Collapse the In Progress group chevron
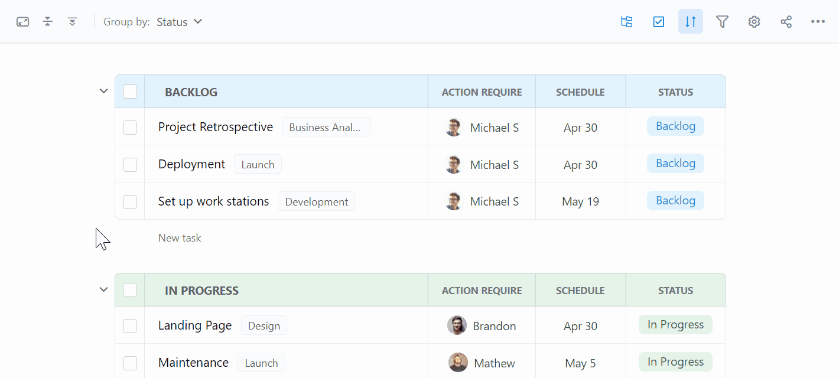 tap(103, 289)
